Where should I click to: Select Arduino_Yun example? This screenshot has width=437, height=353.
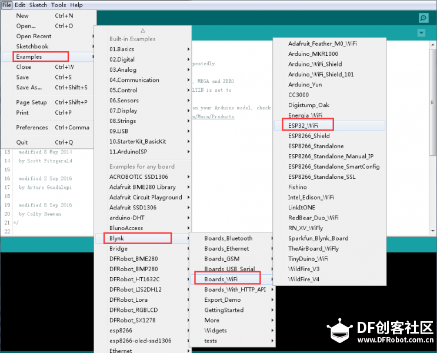(329, 85)
